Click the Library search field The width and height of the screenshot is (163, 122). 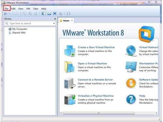coord(30,23)
